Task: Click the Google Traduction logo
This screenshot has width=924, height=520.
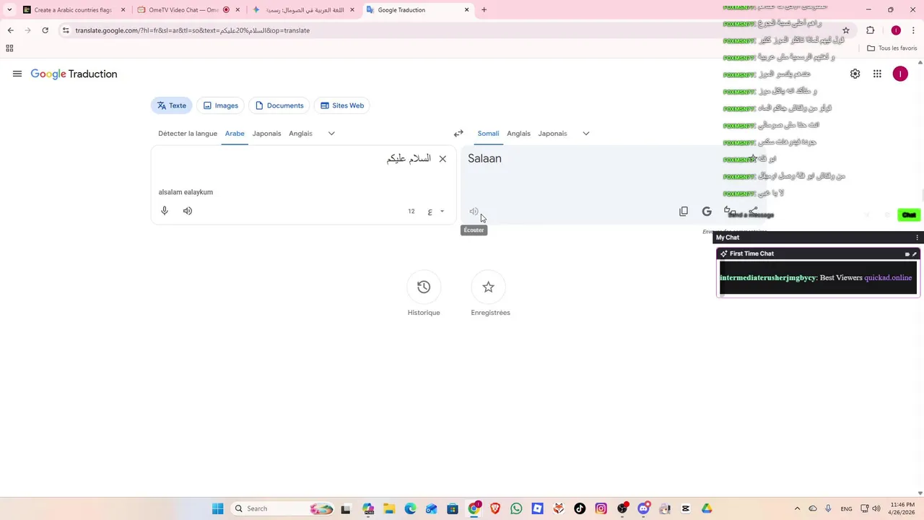Action: pyautogui.click(x=74, y=74)
